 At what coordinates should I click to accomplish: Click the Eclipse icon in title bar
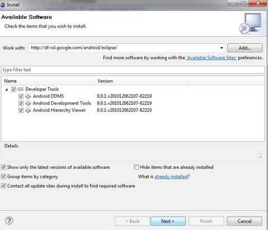pos(3,4)
